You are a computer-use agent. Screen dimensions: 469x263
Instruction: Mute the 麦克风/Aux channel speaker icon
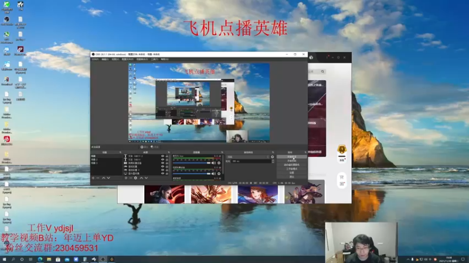pos(213,163)
